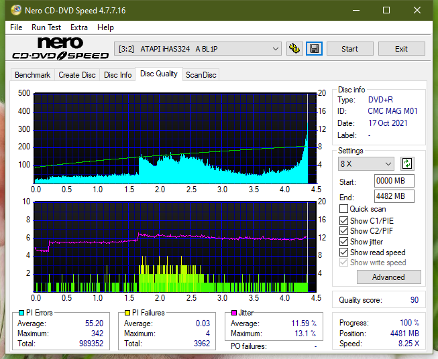Uncheck Show C1/PIE option

343,220
